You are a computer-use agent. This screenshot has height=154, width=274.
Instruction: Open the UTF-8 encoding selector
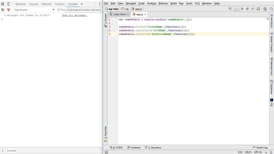[x=258, y=152]
